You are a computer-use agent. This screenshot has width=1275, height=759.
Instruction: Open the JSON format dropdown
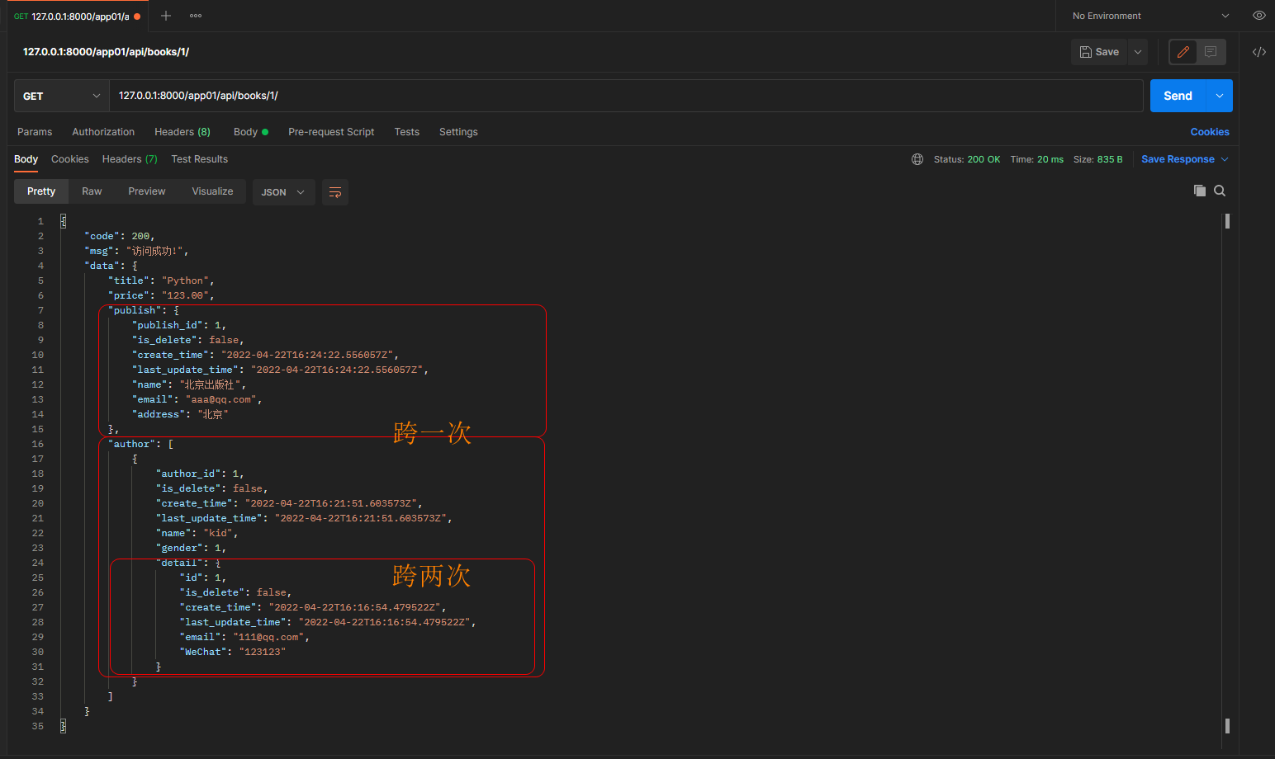pos(283,192)
